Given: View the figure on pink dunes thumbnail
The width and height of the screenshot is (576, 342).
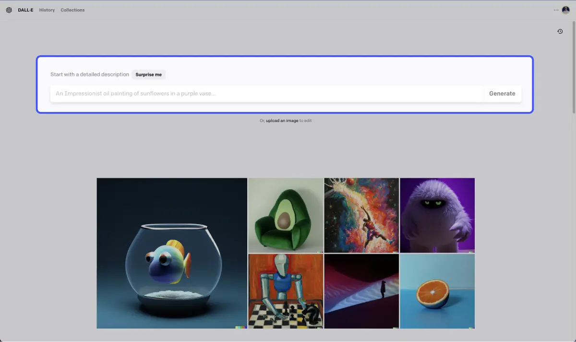Looking at the screenshot, I should [361, 291].
